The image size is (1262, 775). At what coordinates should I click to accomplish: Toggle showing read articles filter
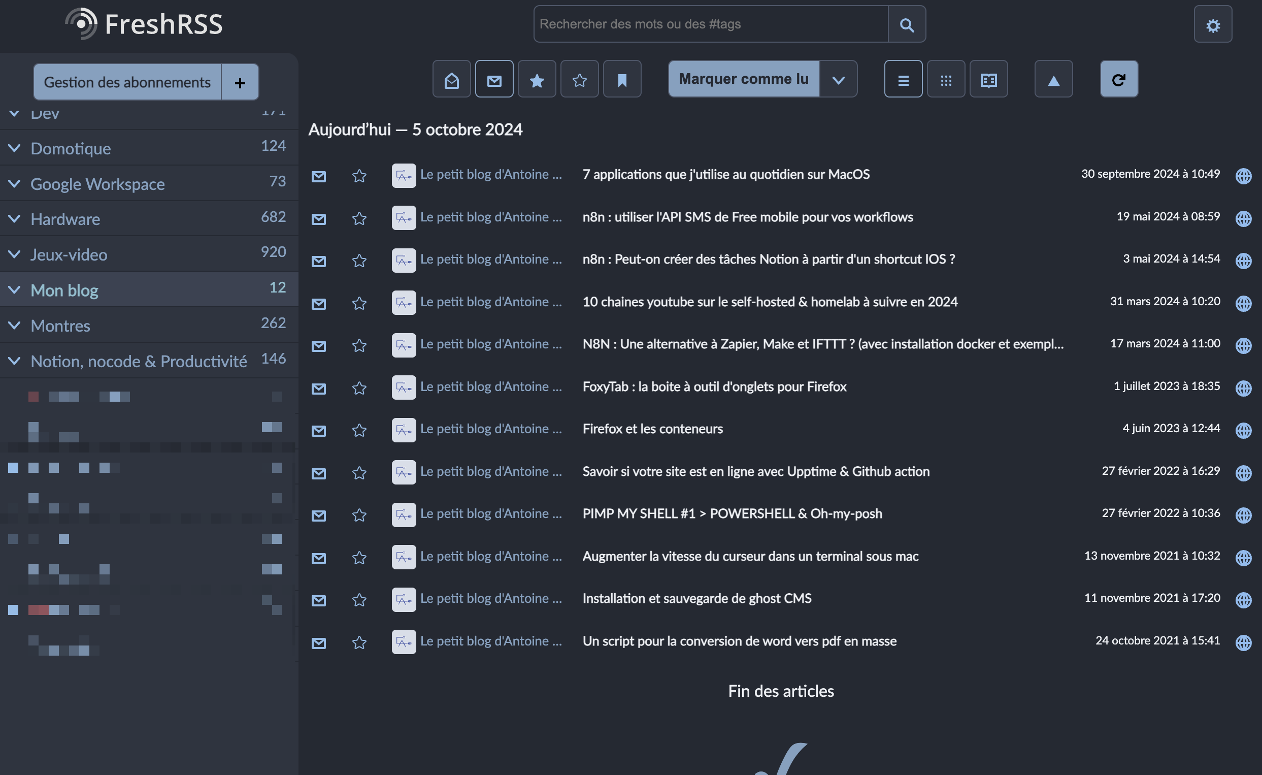(451, 79)
